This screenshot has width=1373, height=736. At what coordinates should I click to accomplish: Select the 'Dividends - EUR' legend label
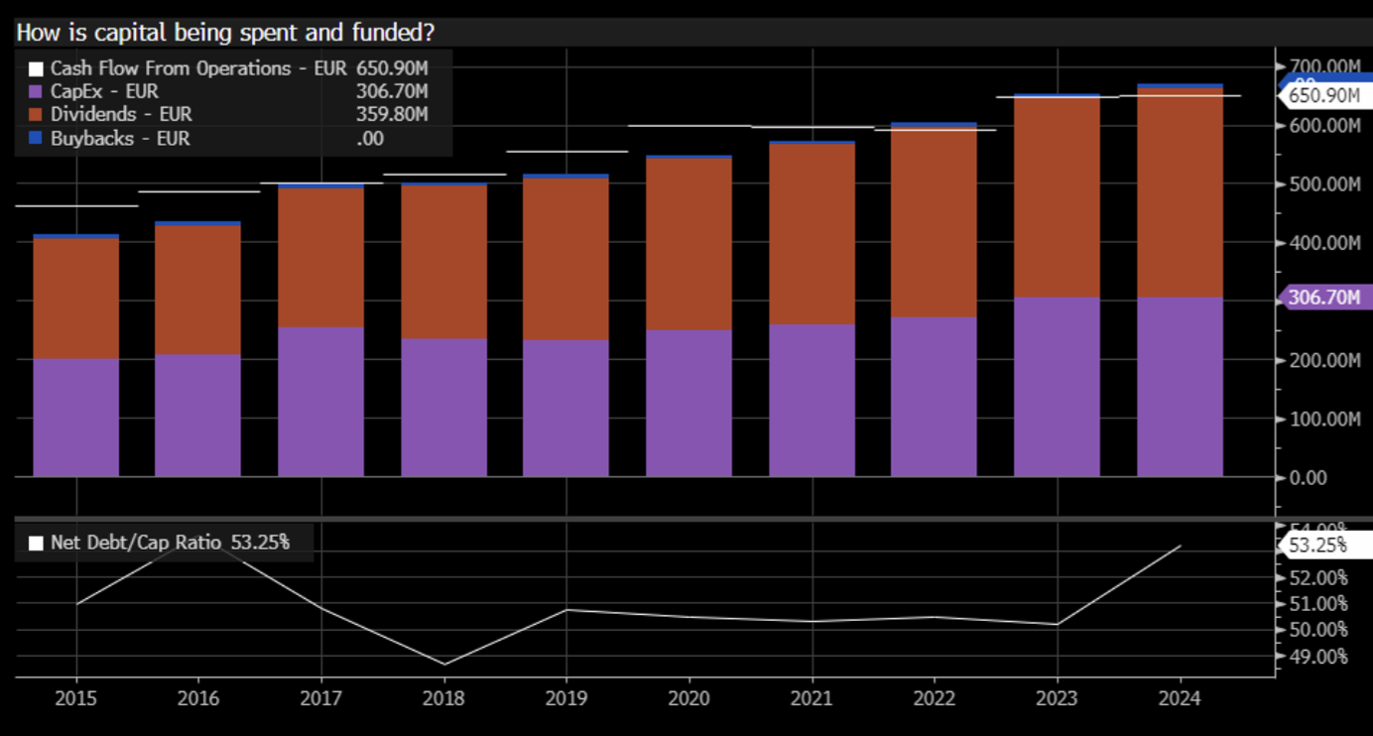tap(121, 115)
